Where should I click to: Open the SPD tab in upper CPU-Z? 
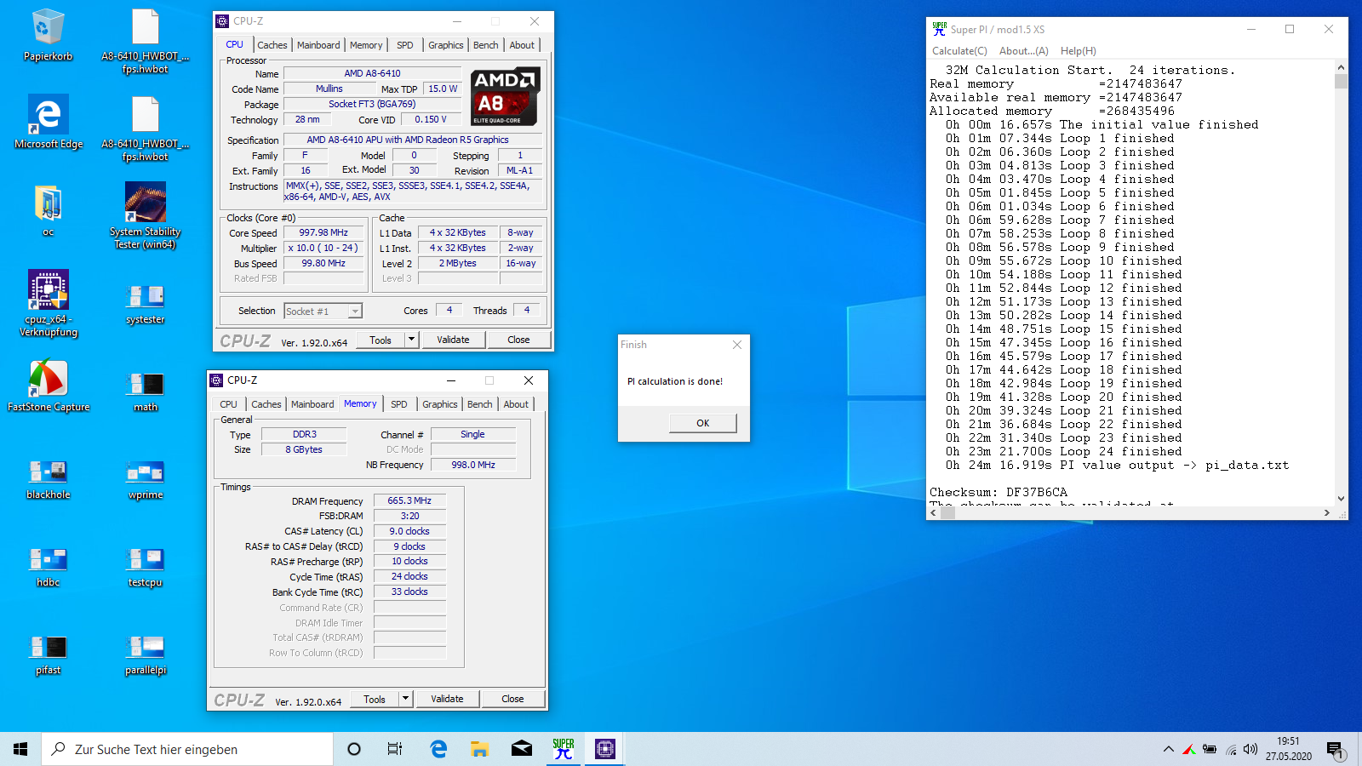pyautogui.click(x=405, y=45)
